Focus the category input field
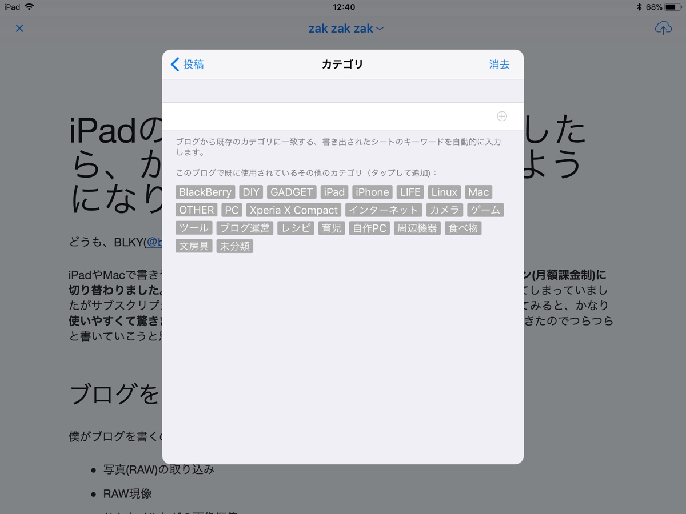The image size is (686, 514). [343, 117]
